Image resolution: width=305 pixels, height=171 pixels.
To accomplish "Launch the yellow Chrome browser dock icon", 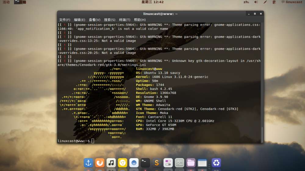I will click(123, 163).
